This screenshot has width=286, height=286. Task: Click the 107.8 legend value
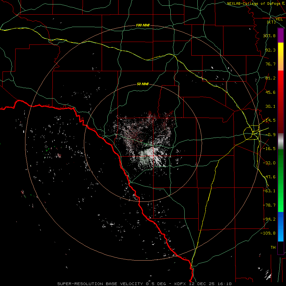coord(269,36)
